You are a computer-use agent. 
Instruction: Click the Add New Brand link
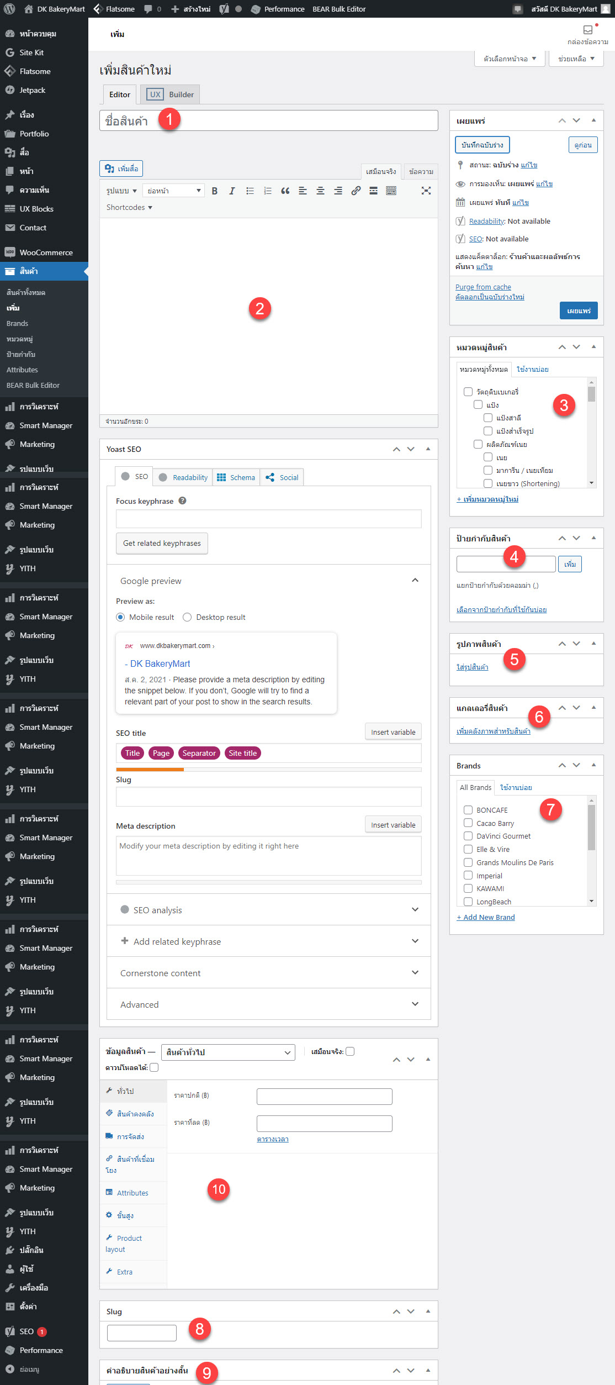(x=486, y=917)
